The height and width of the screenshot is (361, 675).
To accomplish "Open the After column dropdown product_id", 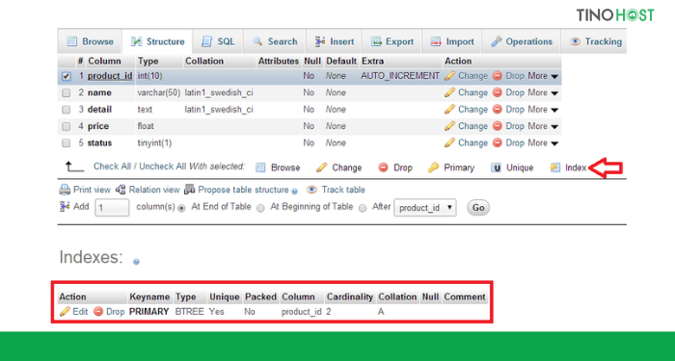I will pyautogui.click(x=425, y=208).
